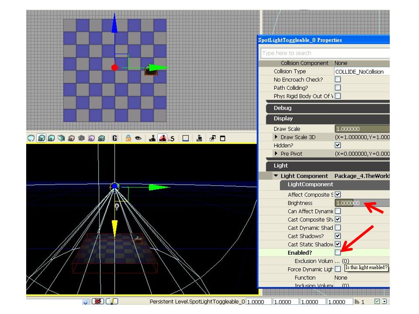Click the padlock lock-to-camera icon
The image size is (419, 314).
(128, 138)
